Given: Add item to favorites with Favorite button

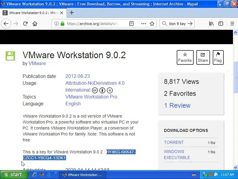Looking at the screenshot, I should (185, 57).
